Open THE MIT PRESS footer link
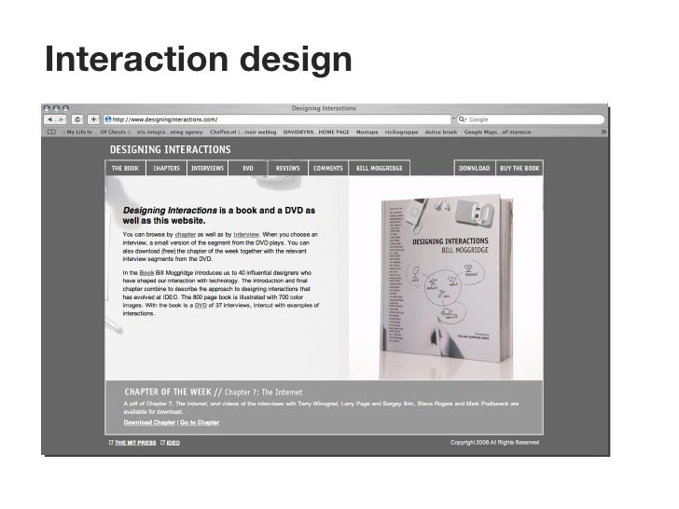 [135, 443]
